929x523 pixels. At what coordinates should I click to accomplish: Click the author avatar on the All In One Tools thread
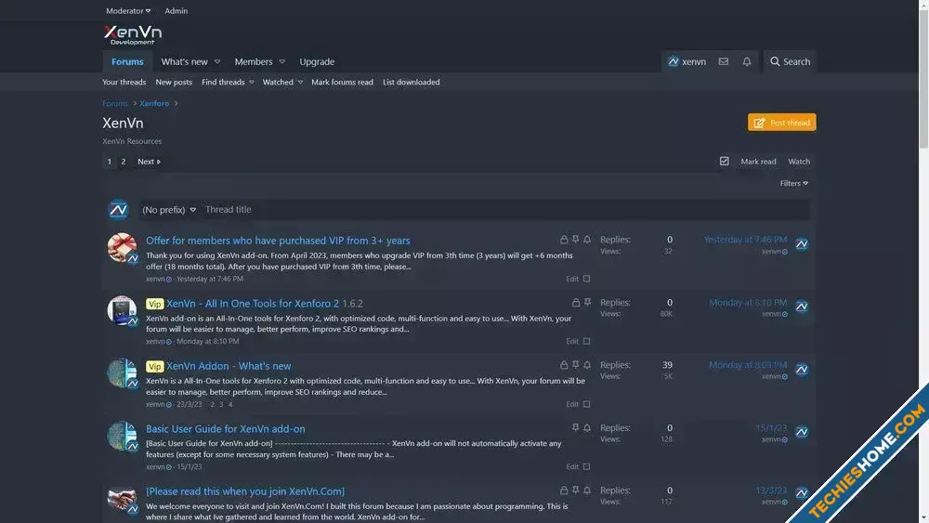[122, 310]
